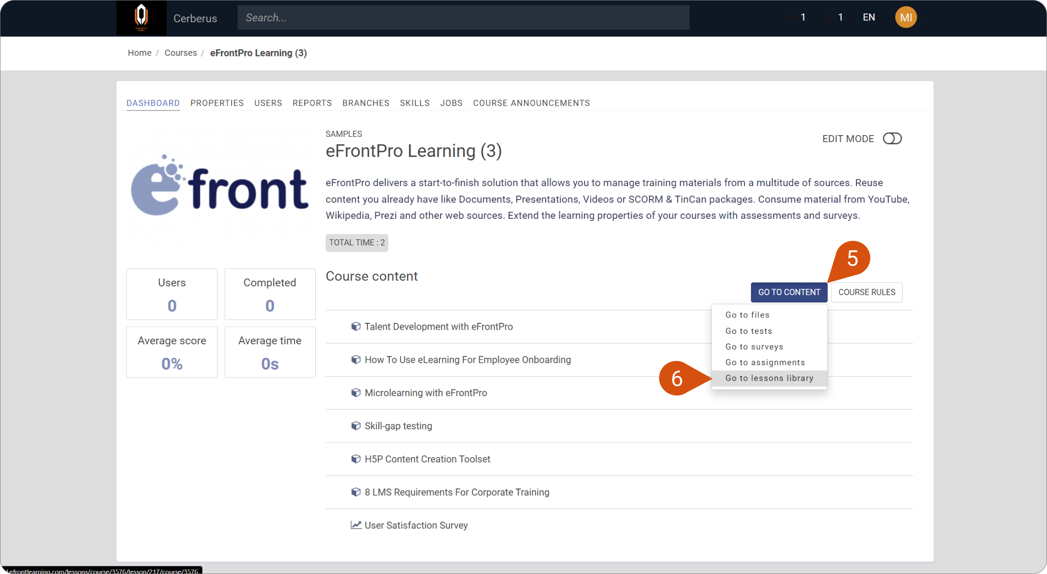The image size is (1047, 574).
Task: Open the Course Announcements tab
Action: click(531, 103)
